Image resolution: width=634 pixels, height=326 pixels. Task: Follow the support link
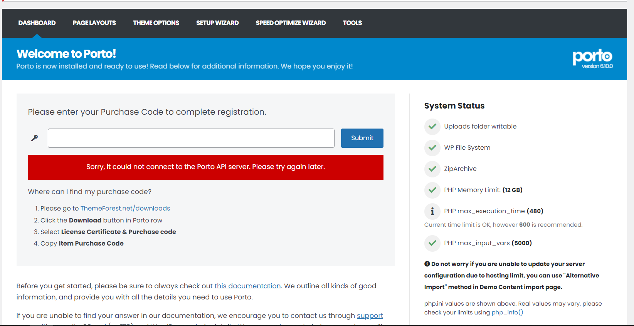pyautogui.click(x=370, y=316)
